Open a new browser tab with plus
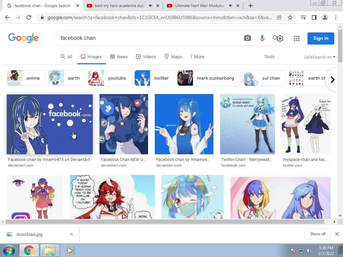The image size is (343, 257). [251, 6]
